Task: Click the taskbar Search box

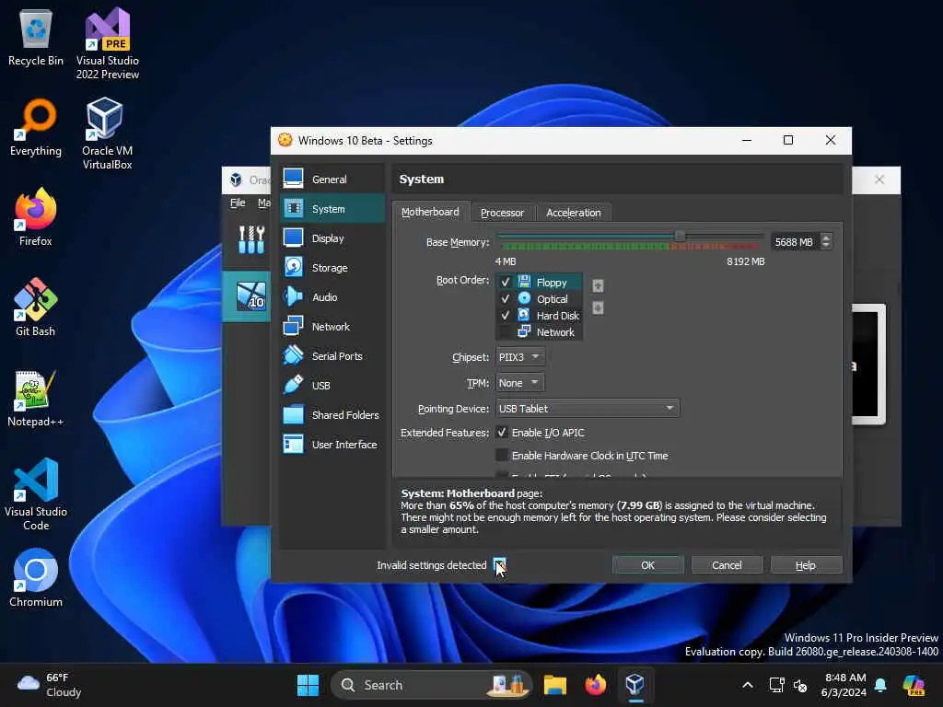Action: click(431, 685)
